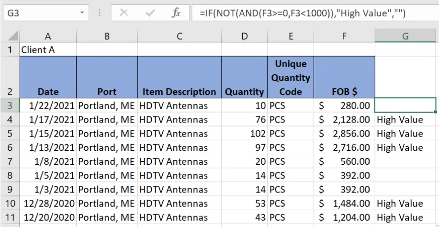Viewport: 439px width, 227px height.
Task: Click the High Value cell in row 4
Action: pos(405,120)
